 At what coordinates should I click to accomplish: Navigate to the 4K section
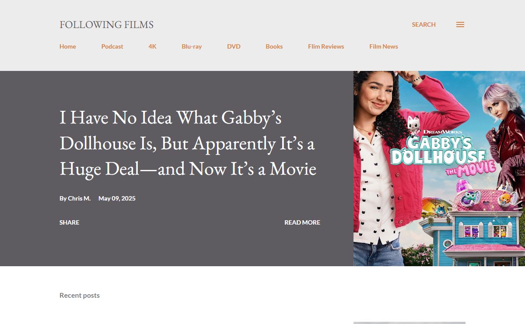(x=152, y=46)
